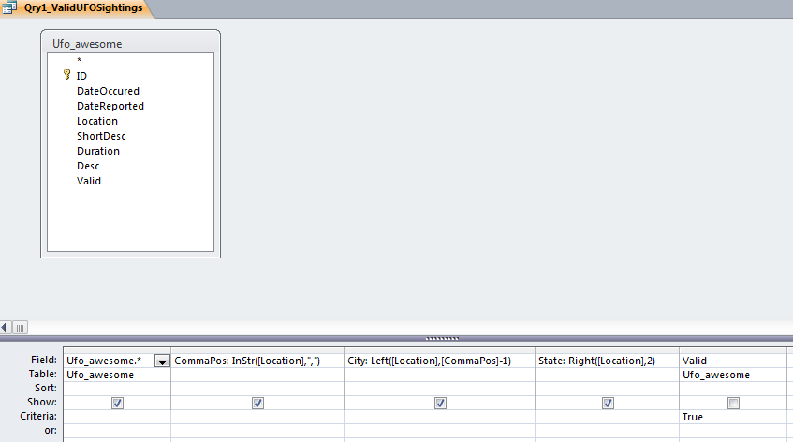Open the Field dropdown arrow for Ufo_awesome.*

tap(163, 361)
